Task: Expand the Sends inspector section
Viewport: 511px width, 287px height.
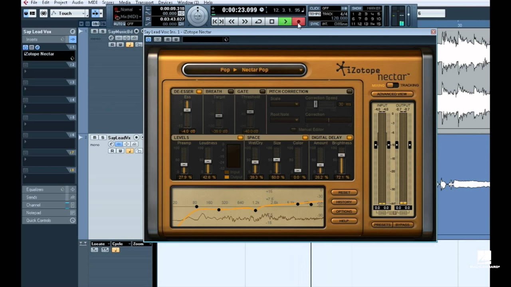Action: (x=49, y=197)
